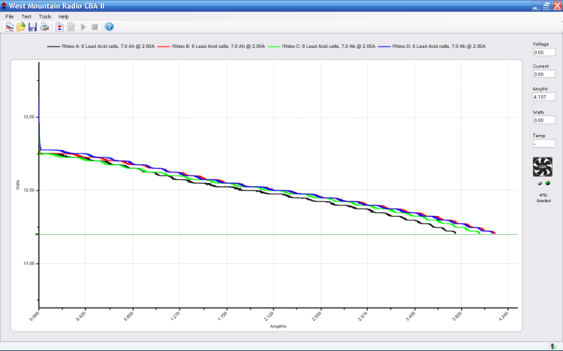The height and width of the screenshot is (351, 563).
Task: Click the Voltage readout field
Action: [x=543, y=52]
